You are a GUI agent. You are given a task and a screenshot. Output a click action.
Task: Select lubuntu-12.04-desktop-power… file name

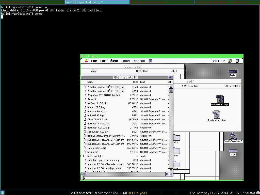point(106,168)
